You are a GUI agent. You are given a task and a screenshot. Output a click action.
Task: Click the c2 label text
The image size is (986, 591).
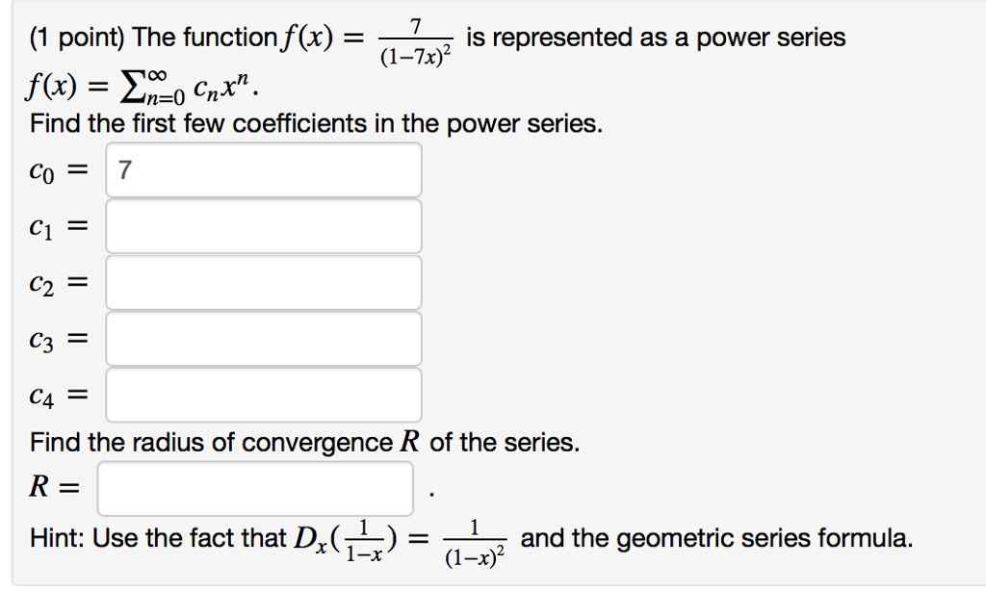click(48, 281)
